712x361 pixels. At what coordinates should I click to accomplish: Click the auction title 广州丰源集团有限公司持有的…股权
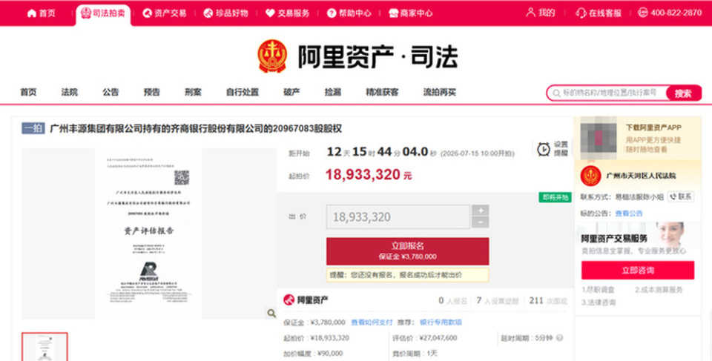(x=196, y=128)
